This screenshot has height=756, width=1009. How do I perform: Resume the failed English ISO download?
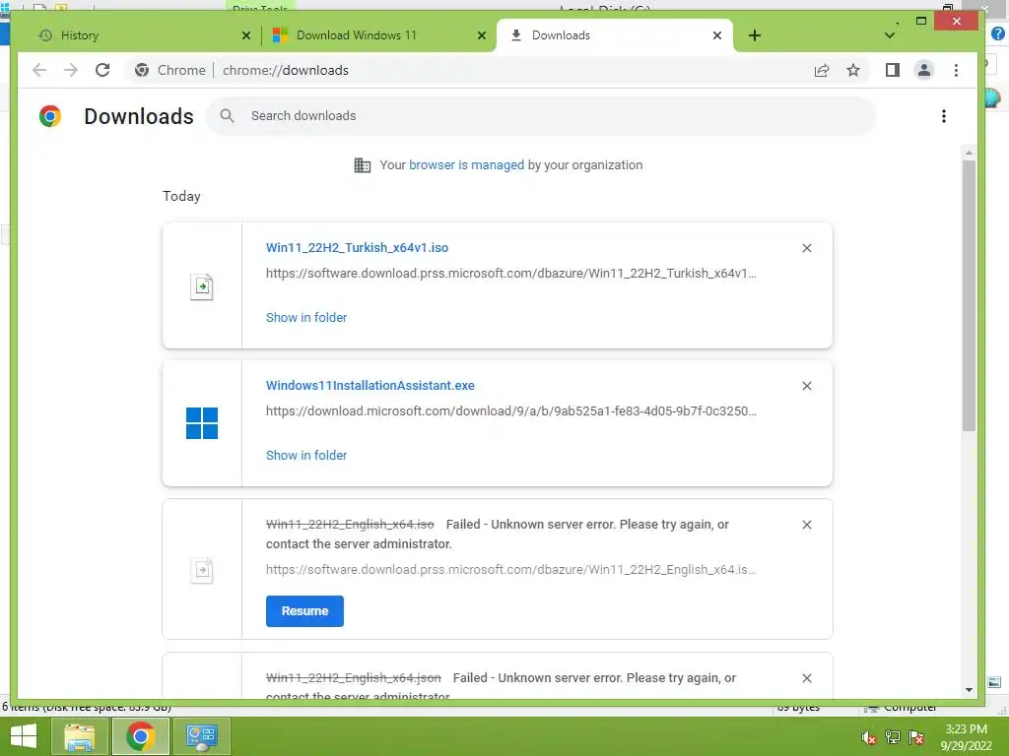pos(305,611)
